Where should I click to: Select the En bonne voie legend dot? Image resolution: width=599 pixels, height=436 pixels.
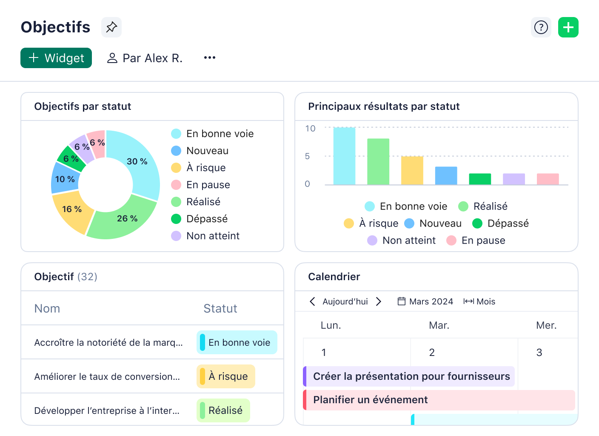176,133
